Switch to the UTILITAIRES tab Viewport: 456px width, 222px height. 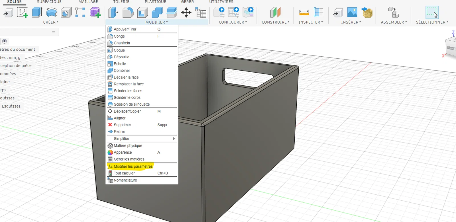pos(221,2)
